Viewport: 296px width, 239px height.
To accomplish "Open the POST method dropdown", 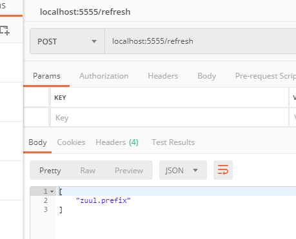I will (x=67, y=41).
